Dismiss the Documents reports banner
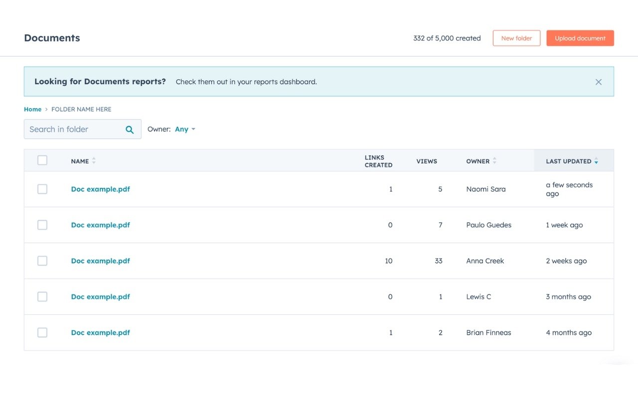Screen dimensions: 638x405 point(598,82)
